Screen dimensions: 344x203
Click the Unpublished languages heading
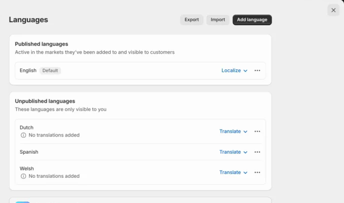[45, 101]
